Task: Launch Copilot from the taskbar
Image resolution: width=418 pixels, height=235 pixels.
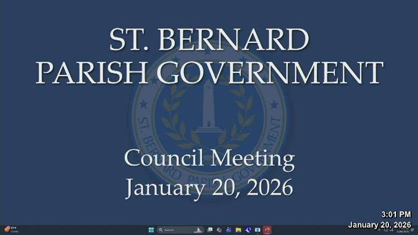Action: pos(219,230)
